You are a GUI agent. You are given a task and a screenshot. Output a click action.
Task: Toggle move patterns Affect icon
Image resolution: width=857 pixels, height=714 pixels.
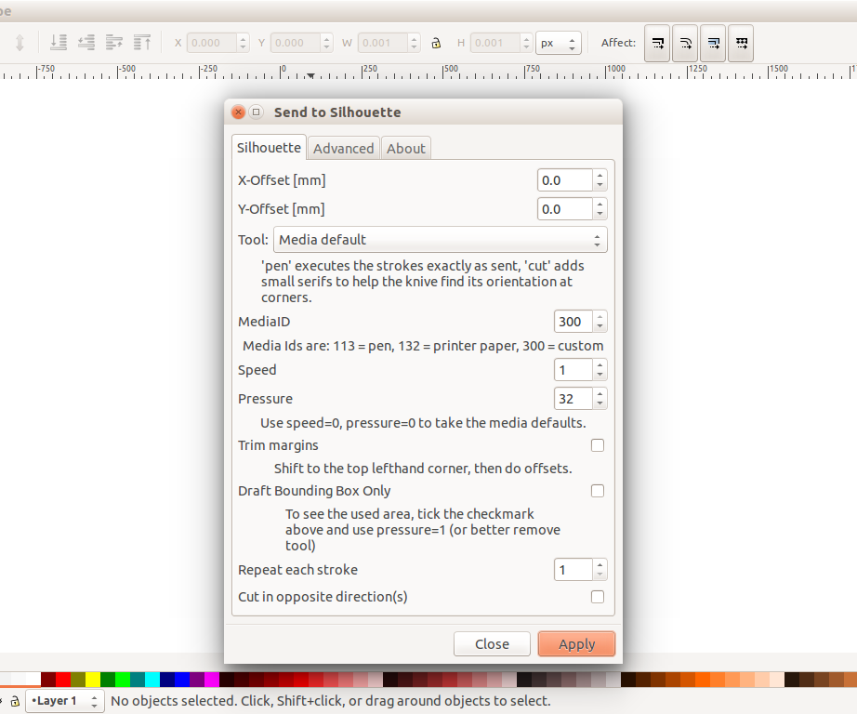(740, 43)
